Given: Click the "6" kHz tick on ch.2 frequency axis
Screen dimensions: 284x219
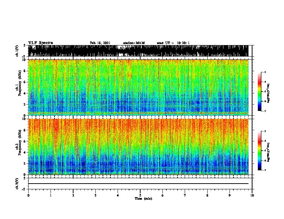Looking at the screenshot, I should [x=25, y=141].
